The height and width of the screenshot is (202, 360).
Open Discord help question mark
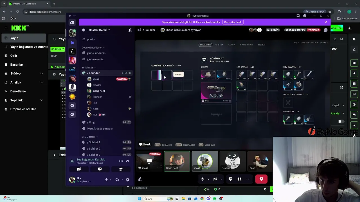(305, 16)
